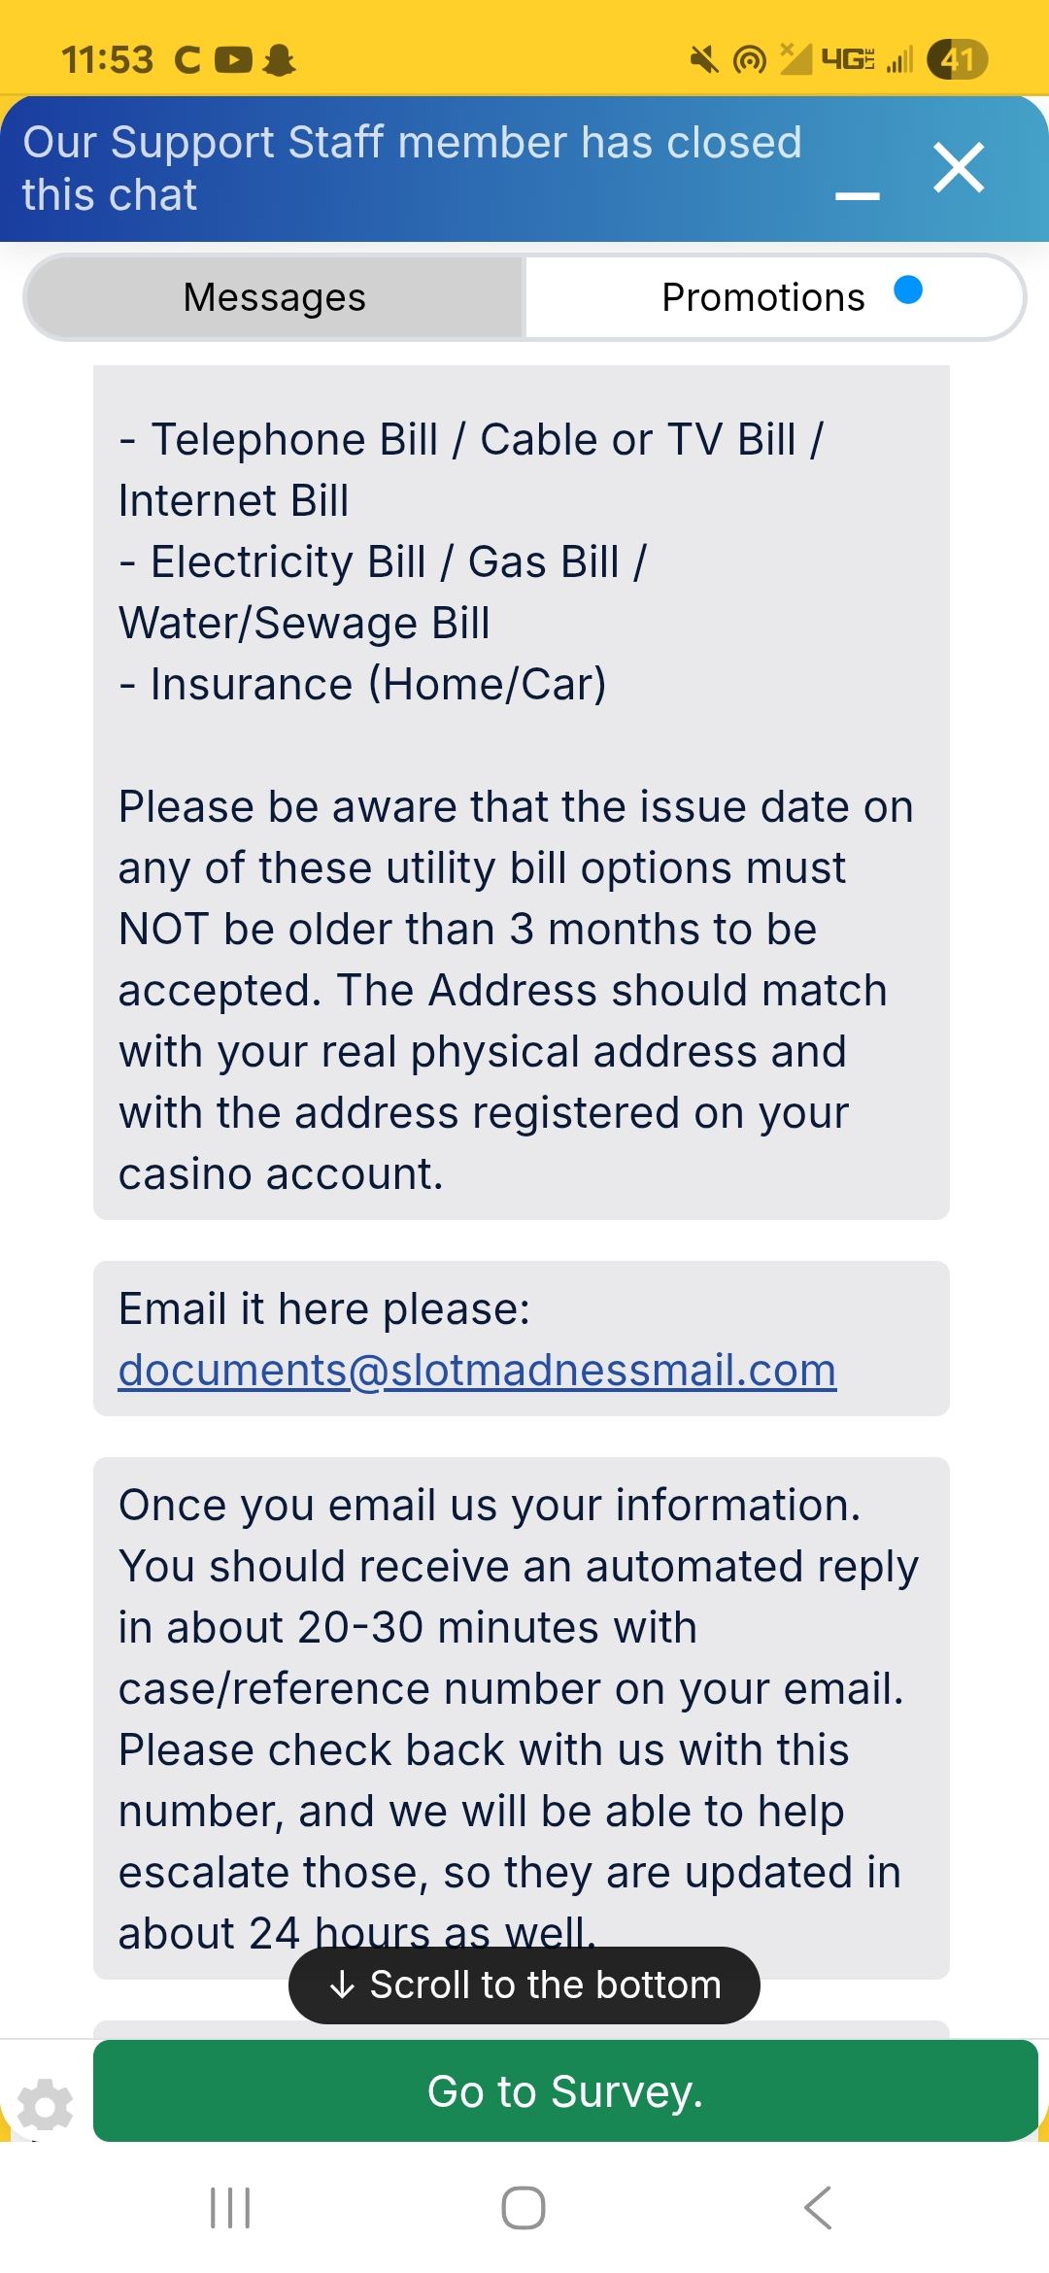Tap the Android home navigation icon
Viewport: 1049px width, 2273px height.
[x=523, y=2208]
